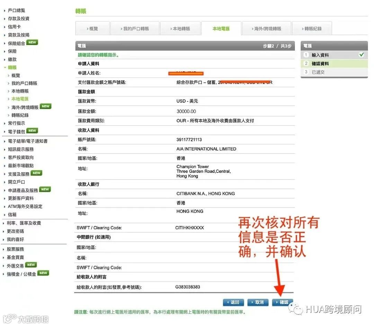Open 短訊提示服務 sidebar link
This screenshot has width=374, height=326.
pos(20,149)
